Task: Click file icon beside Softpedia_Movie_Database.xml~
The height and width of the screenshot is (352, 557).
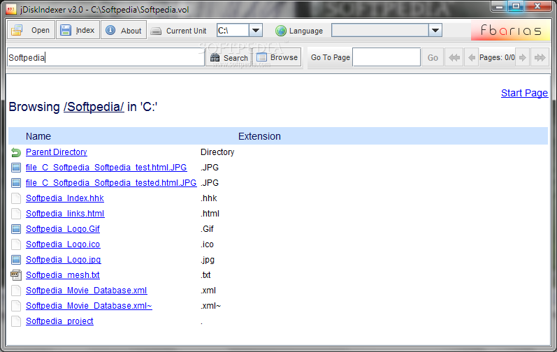Action: click(x=16, y=306)
